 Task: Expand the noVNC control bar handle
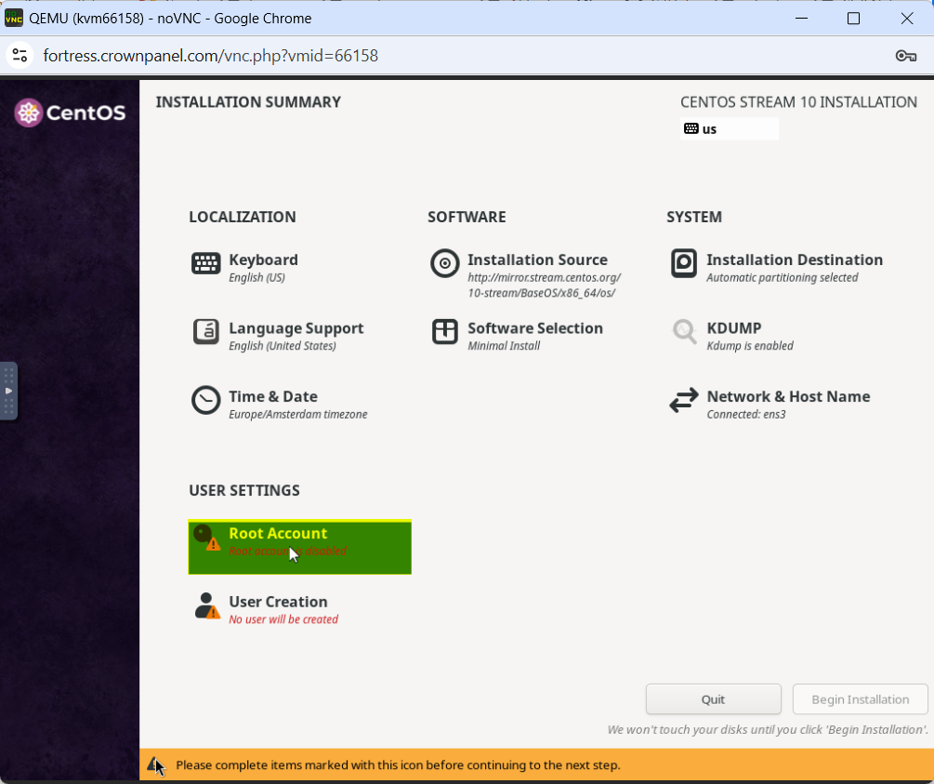(8, 391)
